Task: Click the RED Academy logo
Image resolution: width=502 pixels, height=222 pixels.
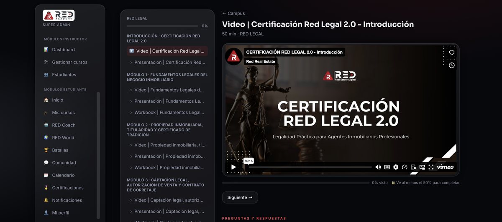Action: tap(59, 15)
